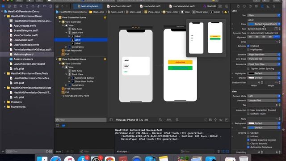Collapse the HealthKitPermissionDemoTests folder
Viewport: 286px width, 161px height.
pos(5,73)
